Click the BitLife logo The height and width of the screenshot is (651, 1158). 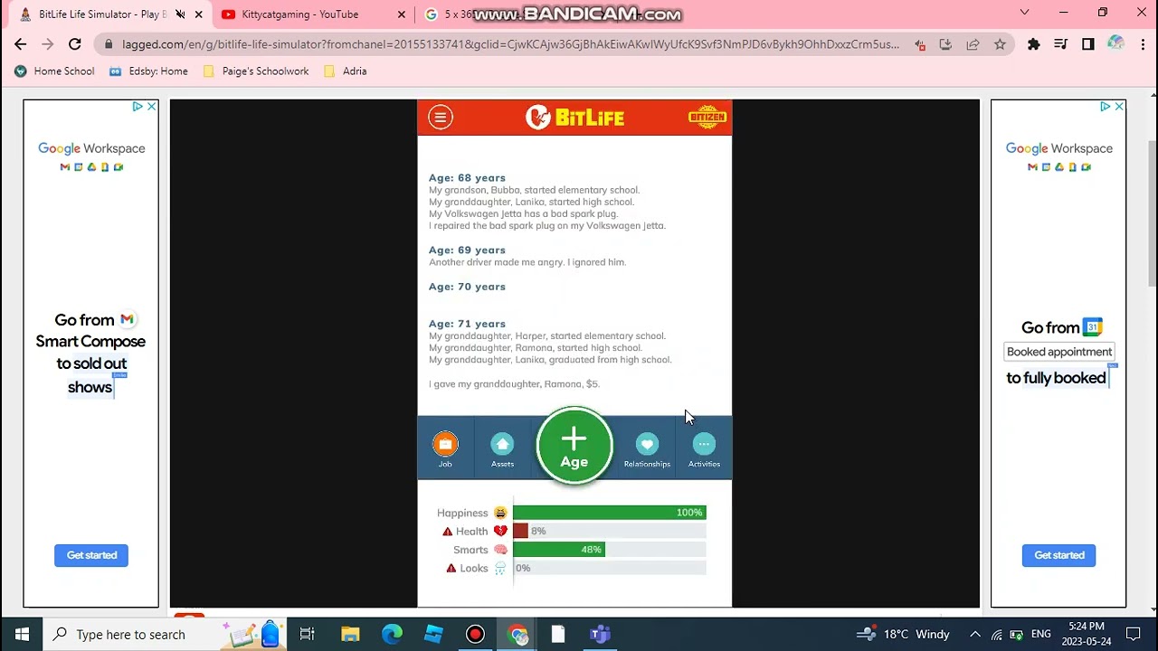click(574, 118)
